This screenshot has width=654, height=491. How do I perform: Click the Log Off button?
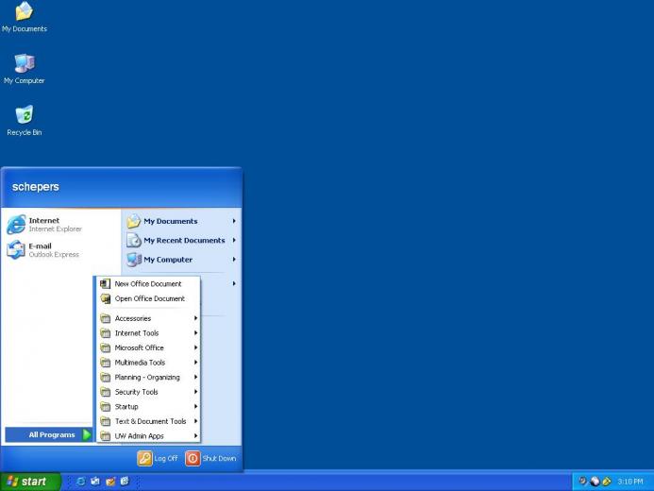pos(158,459)
